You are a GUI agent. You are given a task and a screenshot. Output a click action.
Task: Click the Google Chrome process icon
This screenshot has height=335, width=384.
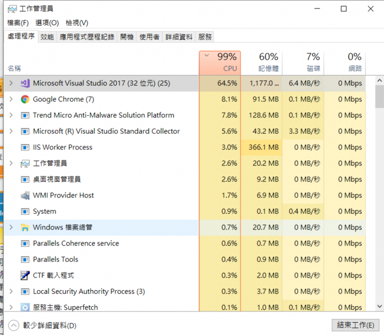click(25, 99)
